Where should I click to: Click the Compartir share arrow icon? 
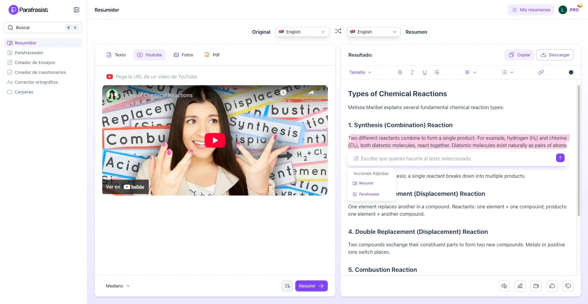311,93
